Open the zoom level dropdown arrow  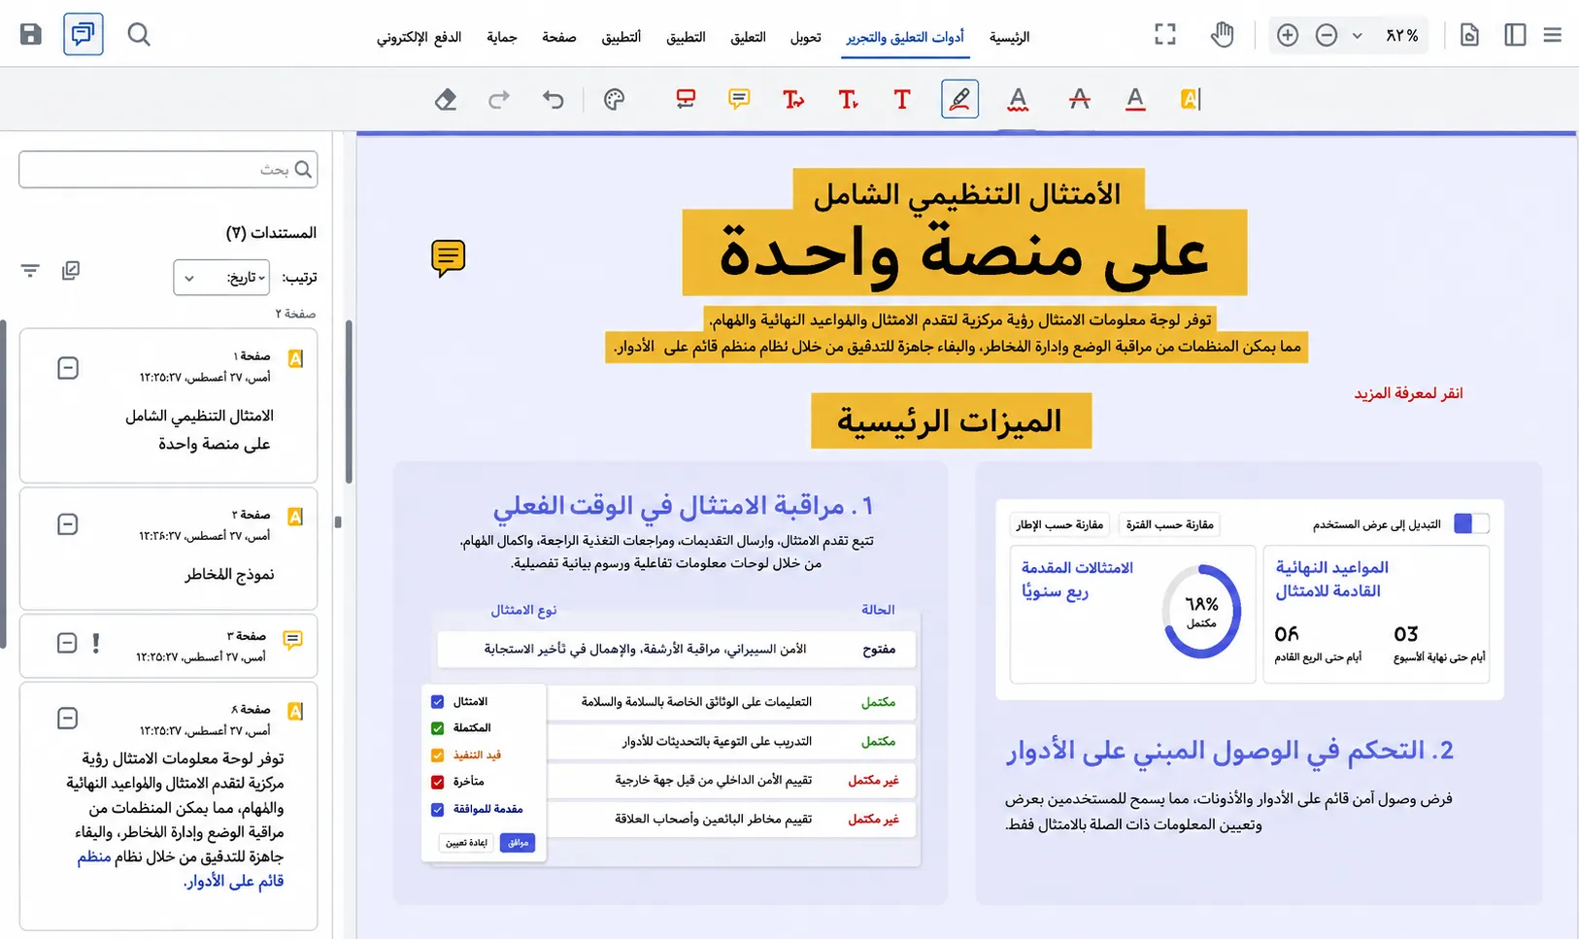point(1358,36)
